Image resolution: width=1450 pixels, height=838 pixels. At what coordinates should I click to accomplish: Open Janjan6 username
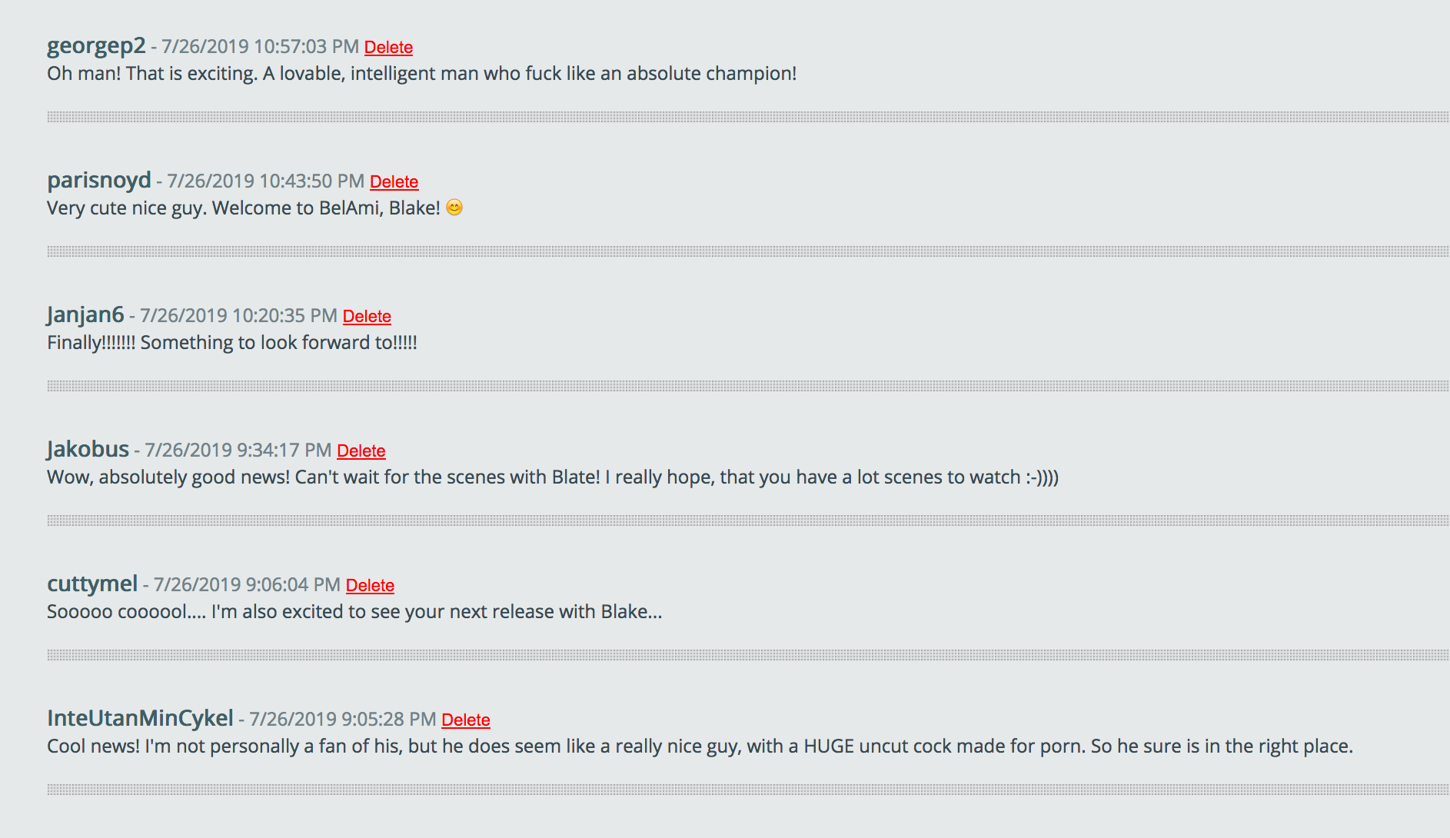click(x=85, y=315)
